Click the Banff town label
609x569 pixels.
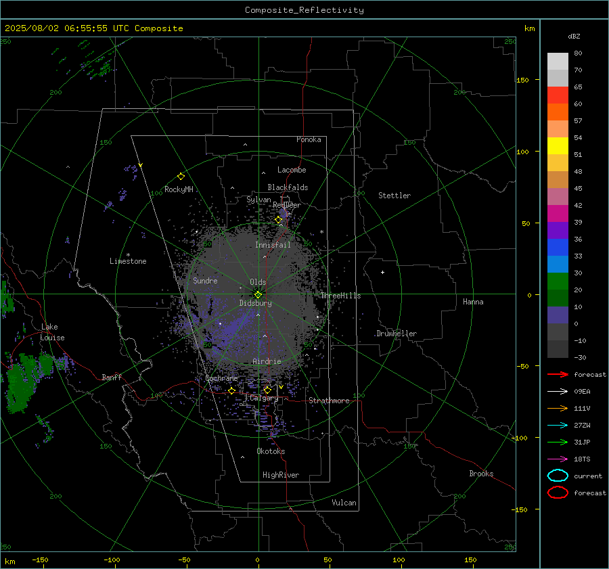coord(112,377)
